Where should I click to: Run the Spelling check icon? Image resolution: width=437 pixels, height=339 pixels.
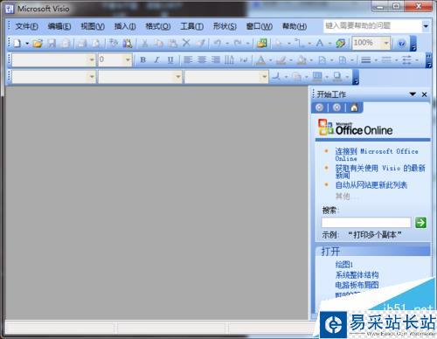tap(114, 44)
